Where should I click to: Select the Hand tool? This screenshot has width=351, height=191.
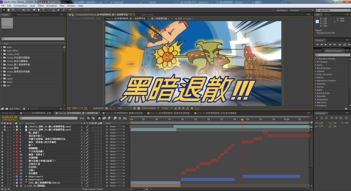click(x=9, y=10)
